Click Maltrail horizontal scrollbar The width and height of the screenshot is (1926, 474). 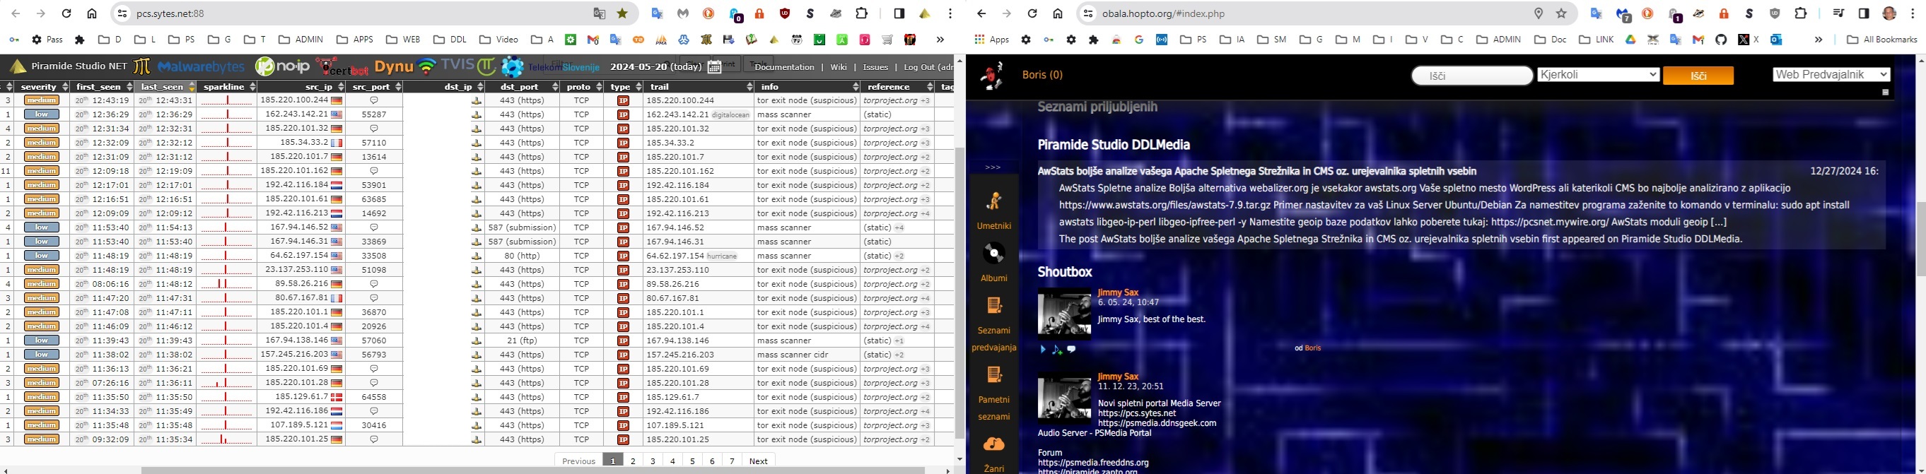pos(532,470)
